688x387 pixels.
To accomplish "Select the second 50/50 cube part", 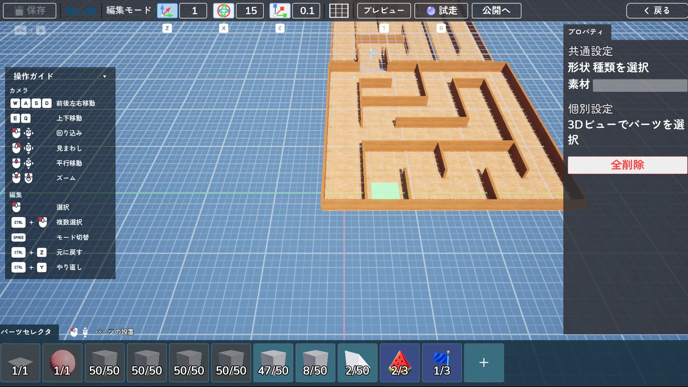I will pyautogui.click(x=147, y=362).
